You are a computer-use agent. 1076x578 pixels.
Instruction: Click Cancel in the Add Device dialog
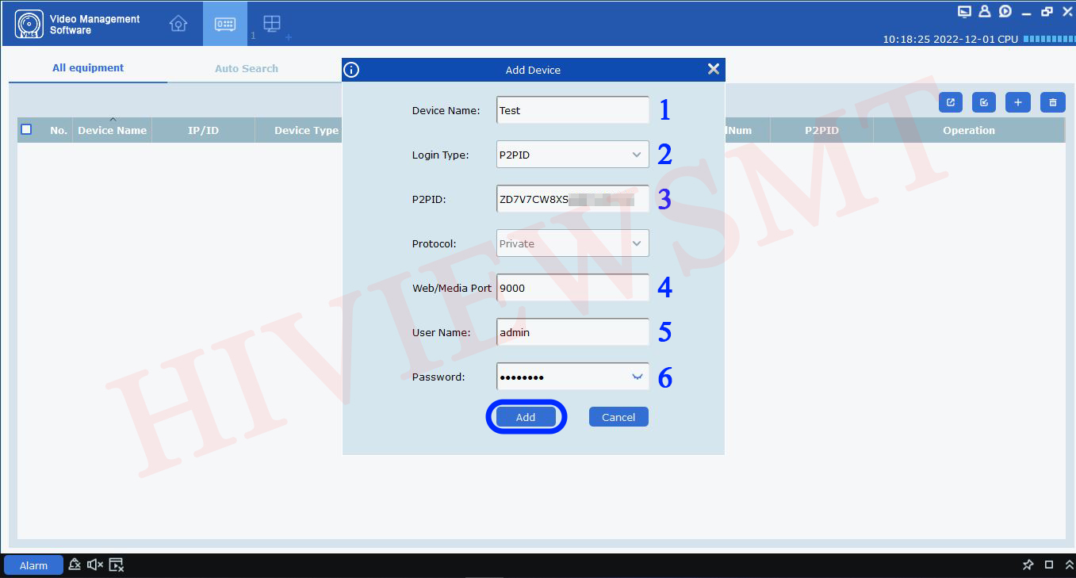618,417
